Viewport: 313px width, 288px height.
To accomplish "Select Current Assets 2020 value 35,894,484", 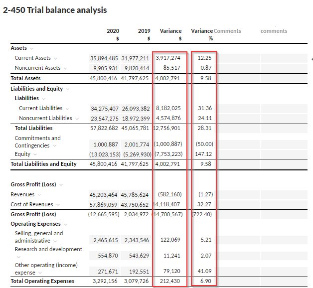I will [104, 58].
